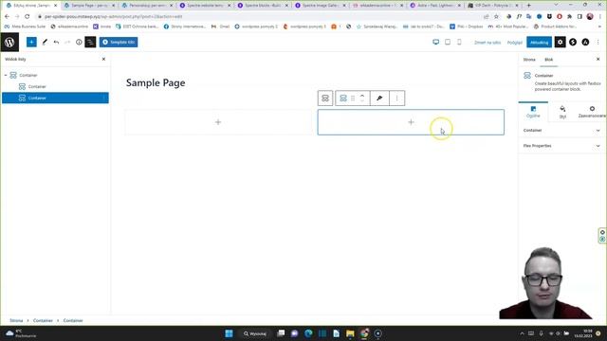Click the floating green side widget icon

[x=602, y=236]
